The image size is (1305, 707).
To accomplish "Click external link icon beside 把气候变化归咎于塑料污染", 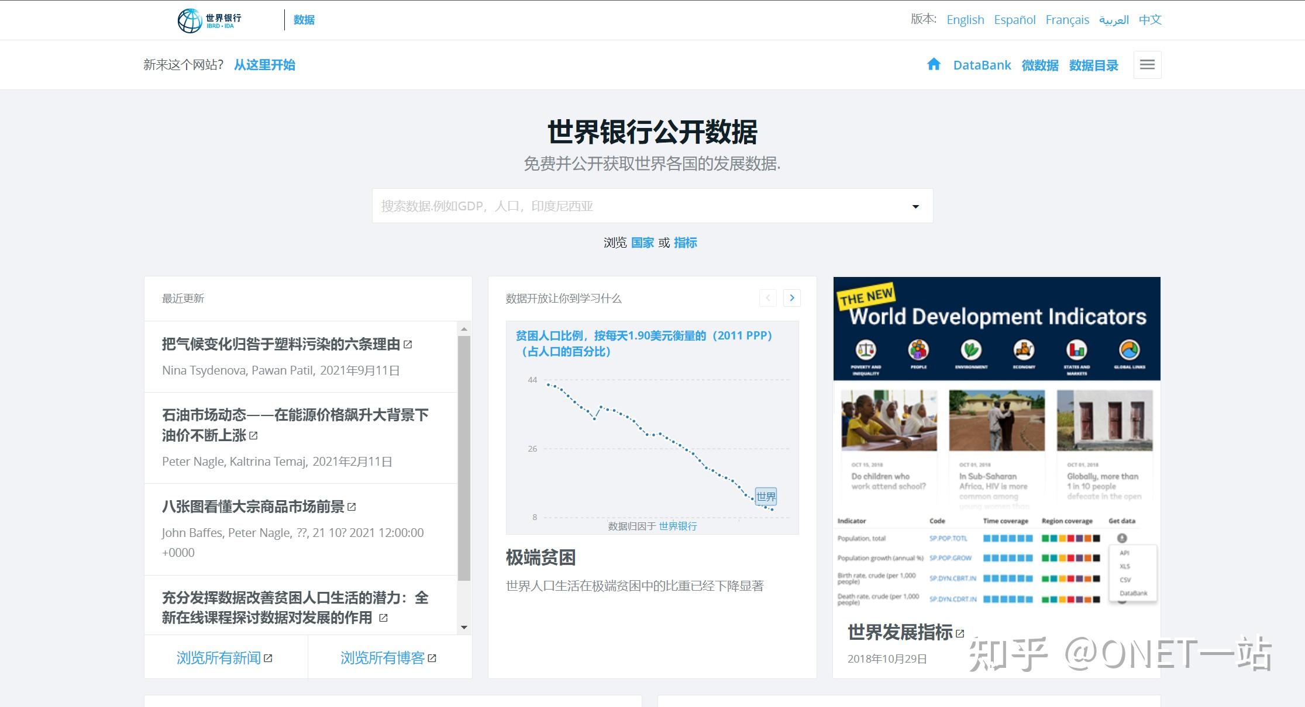I will pos(408,345).
